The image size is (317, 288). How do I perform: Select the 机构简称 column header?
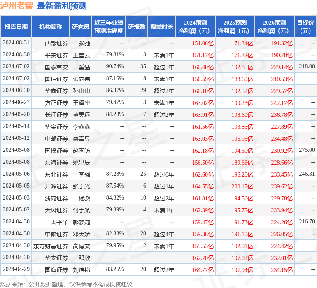[x=51, y=26]
